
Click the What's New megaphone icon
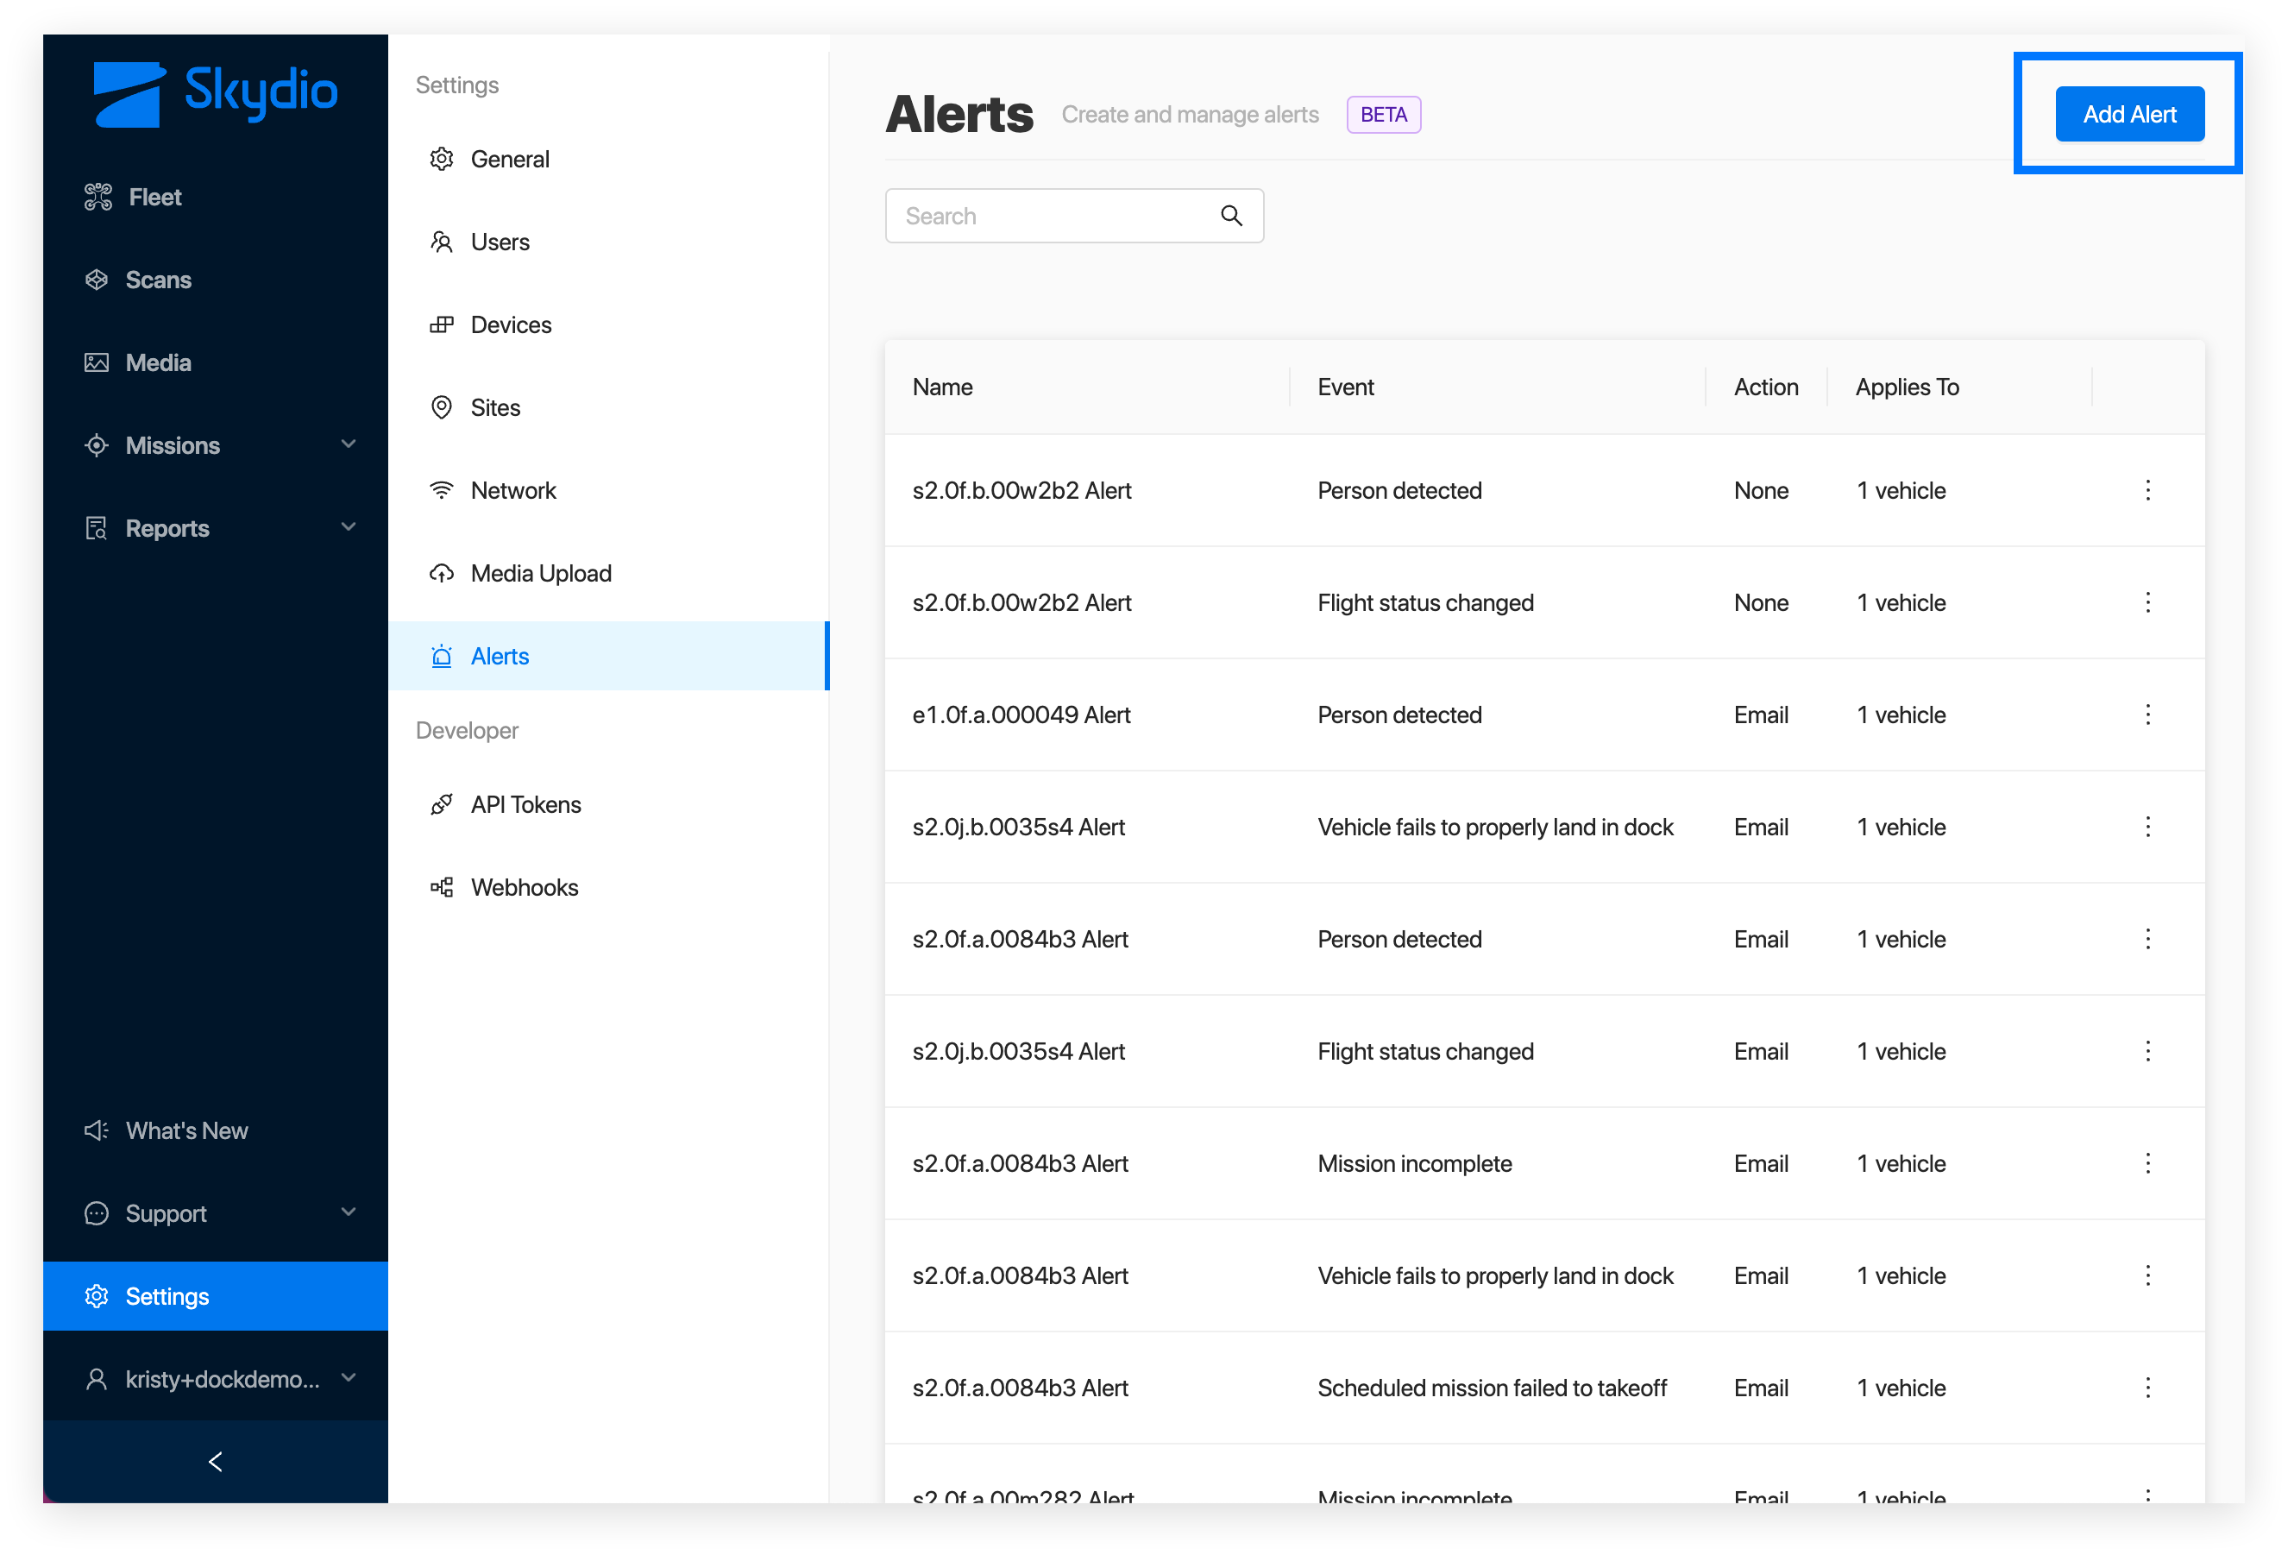[97, 1130]
